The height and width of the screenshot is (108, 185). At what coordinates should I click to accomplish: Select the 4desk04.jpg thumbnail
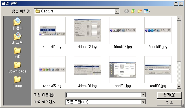[158, 30]
